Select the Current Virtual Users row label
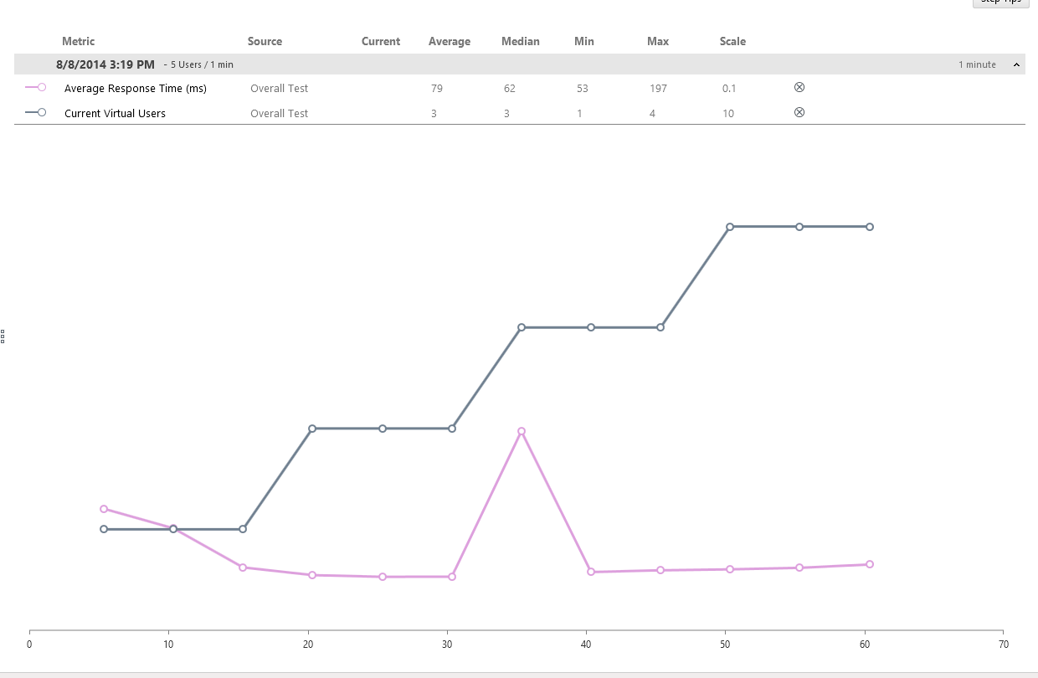 click(115, 113)
